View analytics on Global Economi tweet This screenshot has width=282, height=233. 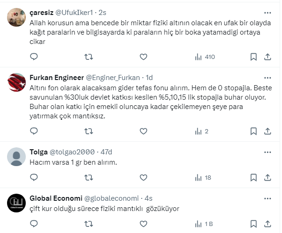click(205, 224)
